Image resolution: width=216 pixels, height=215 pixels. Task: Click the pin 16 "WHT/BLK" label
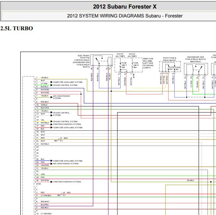pyautogui.click(x=45, y=123)
